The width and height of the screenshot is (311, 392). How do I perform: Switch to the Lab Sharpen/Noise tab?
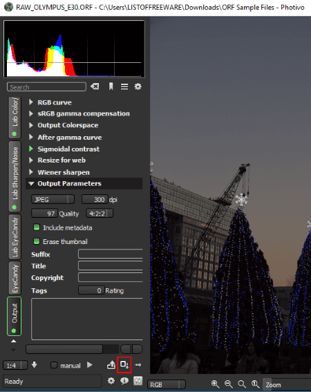(x=15, y=176)
